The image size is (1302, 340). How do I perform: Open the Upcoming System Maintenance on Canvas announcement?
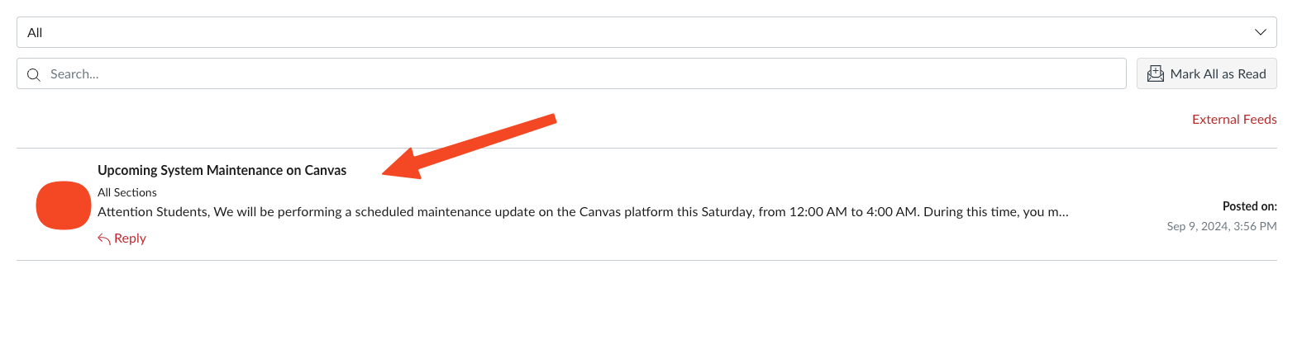[x=222, y=171]
